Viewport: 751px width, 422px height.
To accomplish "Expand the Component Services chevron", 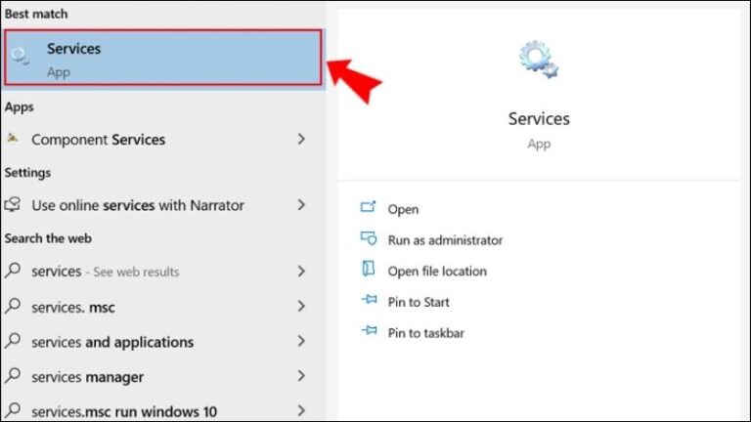I will click(x=302, y=139).
